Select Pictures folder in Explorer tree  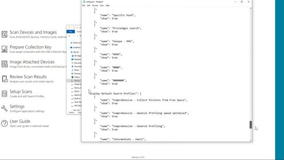tap(76, 73)
